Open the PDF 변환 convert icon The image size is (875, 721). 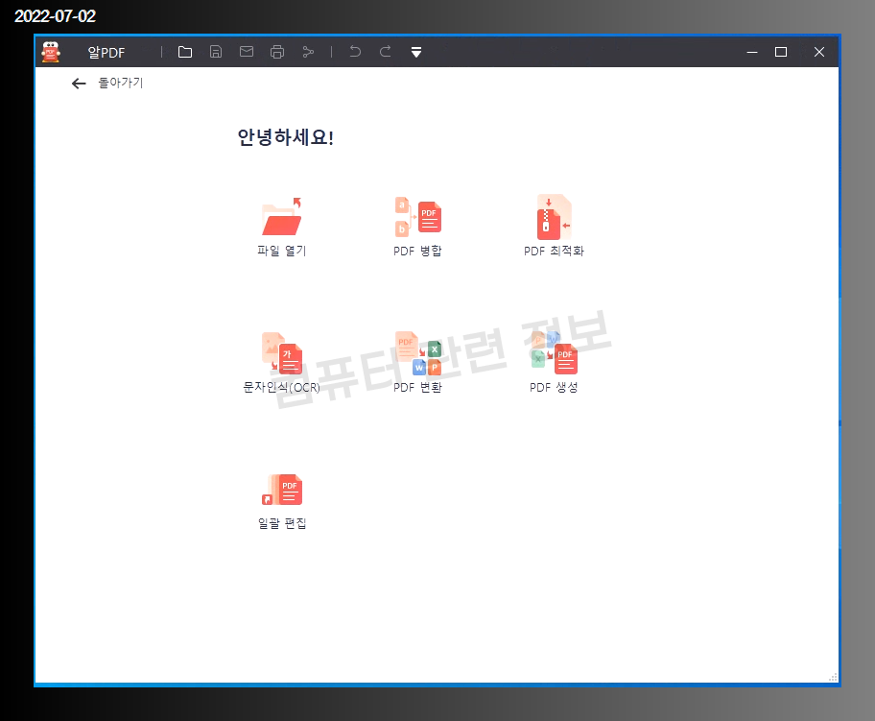coord(418,353)
